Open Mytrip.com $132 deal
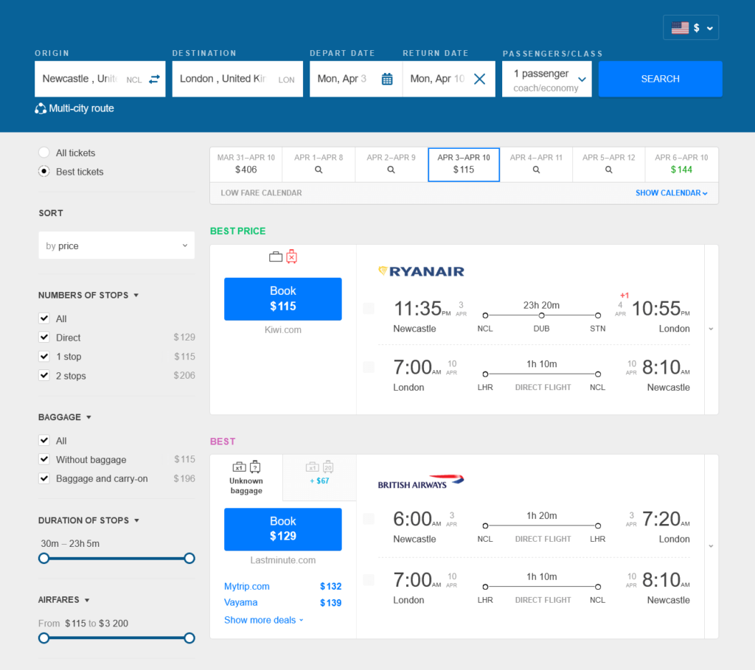Viewport: 755px width, 670px height. tap(282, 586)
